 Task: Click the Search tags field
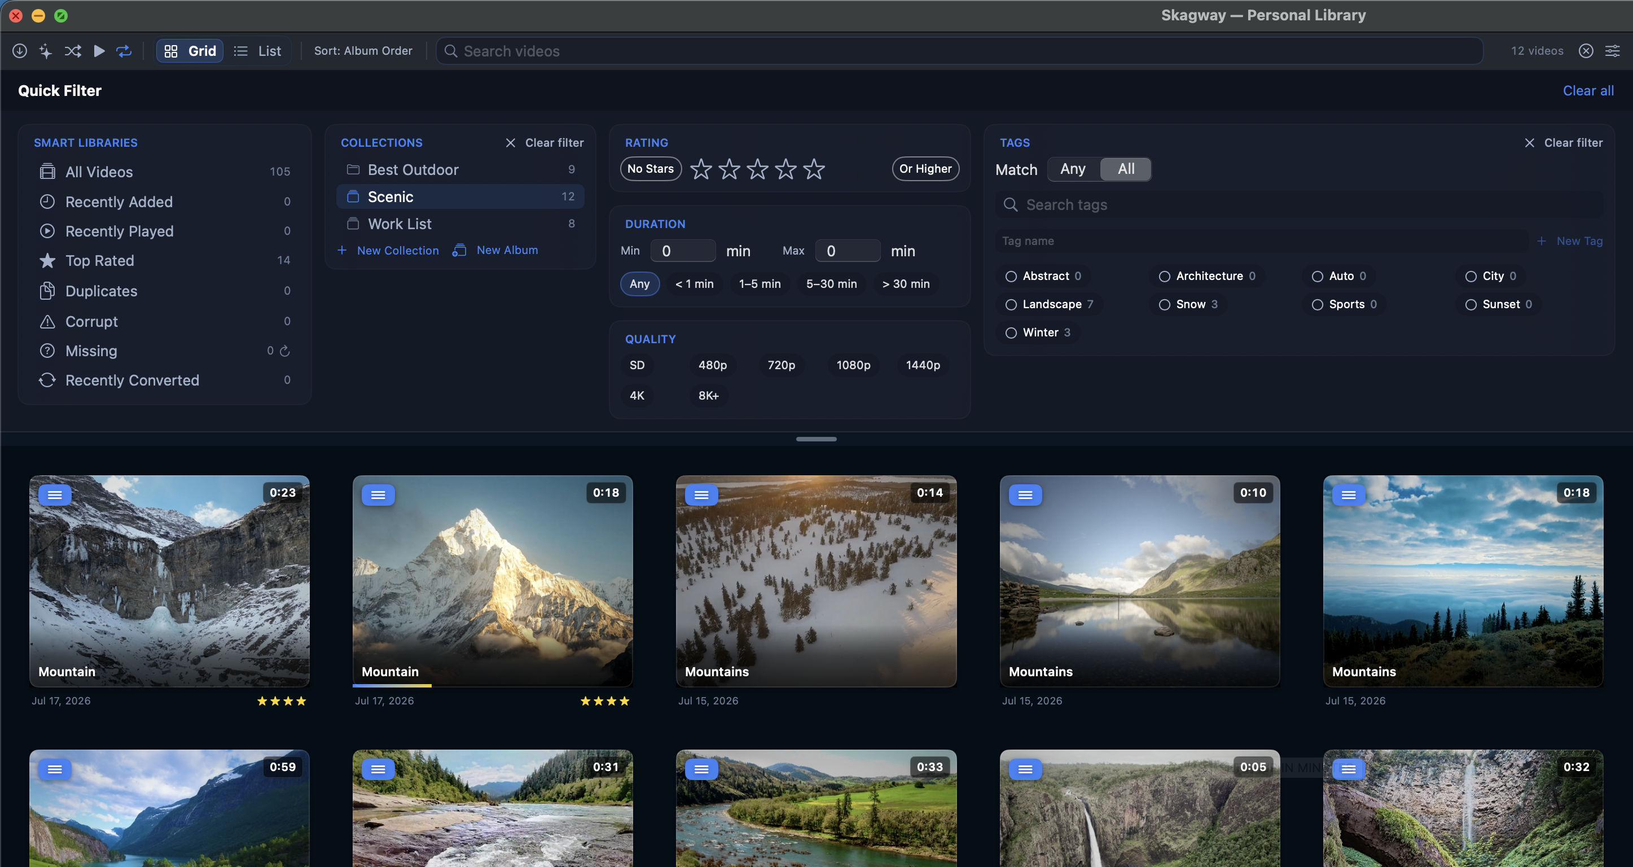1299,205
